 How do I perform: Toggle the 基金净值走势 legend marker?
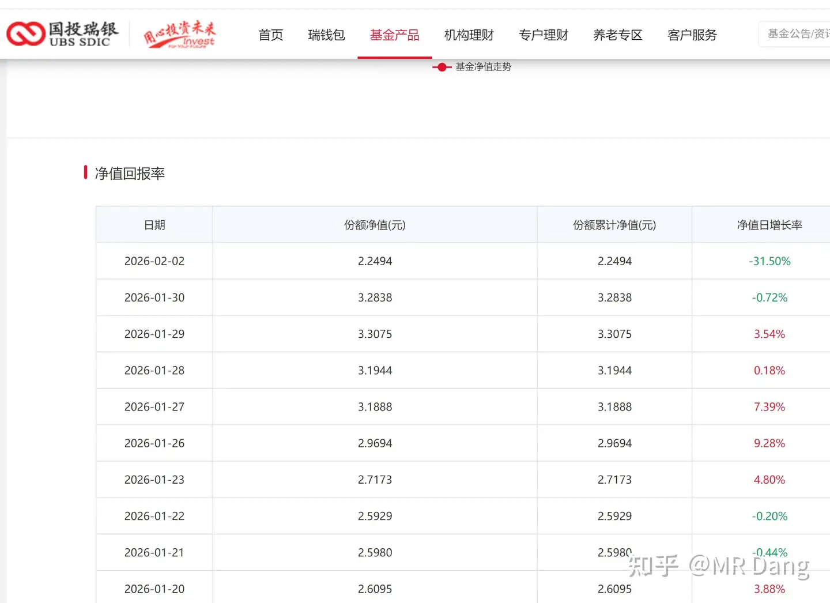click(442, 67)
